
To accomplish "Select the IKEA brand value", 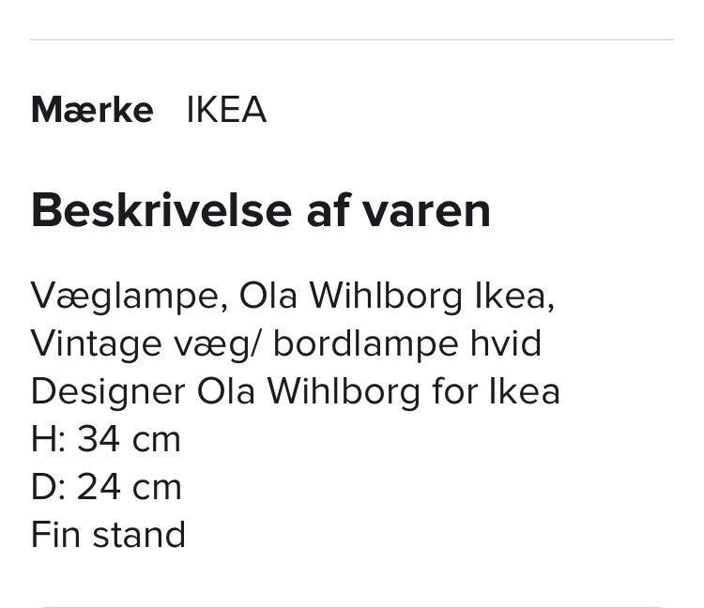I will coord(226,111).
